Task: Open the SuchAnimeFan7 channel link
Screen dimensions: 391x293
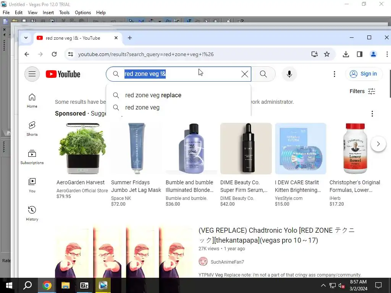Action: click(x=227, y=262)
